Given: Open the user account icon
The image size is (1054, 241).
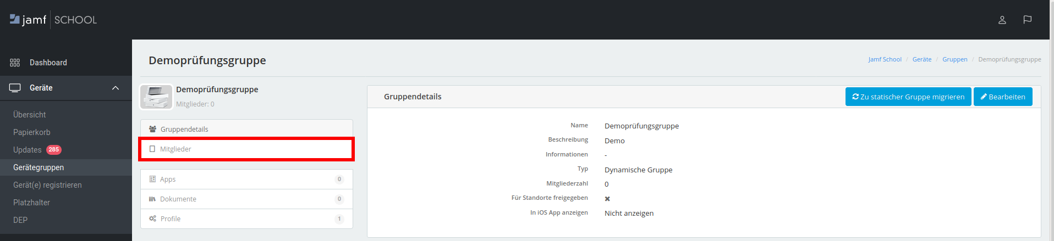Looking at the screenshot, I should pos(1002,20).
